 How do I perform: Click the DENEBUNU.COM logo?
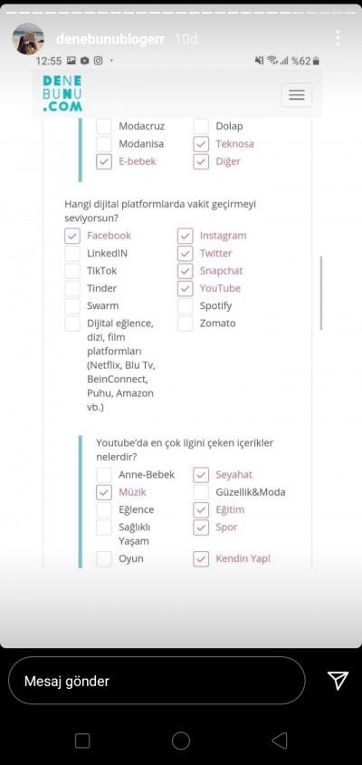coord(62,93)
